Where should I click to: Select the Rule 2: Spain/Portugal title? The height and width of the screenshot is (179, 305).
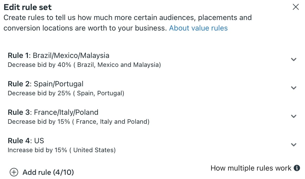pos(45,84)
